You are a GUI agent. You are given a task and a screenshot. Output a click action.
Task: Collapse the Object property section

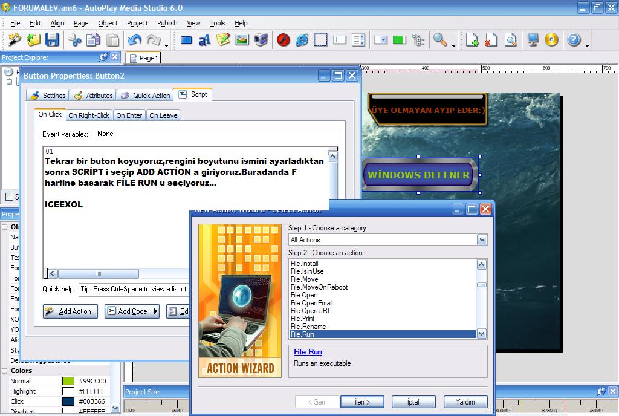pos(5,227)
